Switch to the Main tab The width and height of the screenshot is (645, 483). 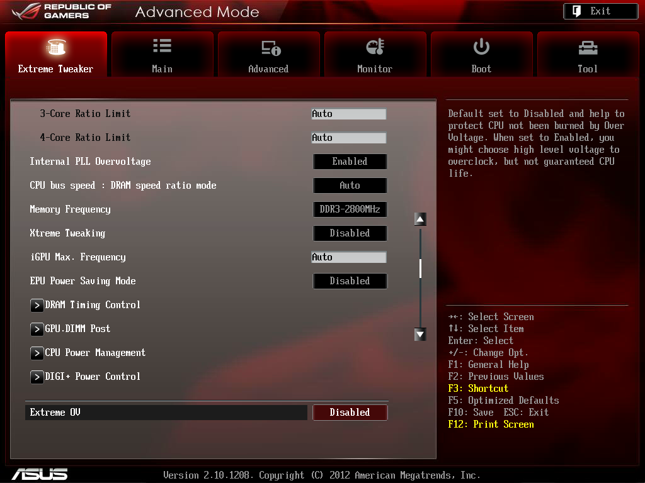point(162,54)
